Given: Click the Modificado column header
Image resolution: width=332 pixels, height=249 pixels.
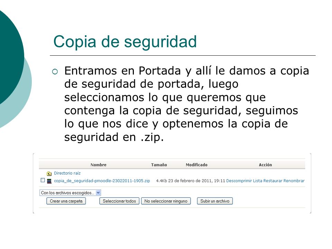Looking at the screenshot, I should point(196,165).
